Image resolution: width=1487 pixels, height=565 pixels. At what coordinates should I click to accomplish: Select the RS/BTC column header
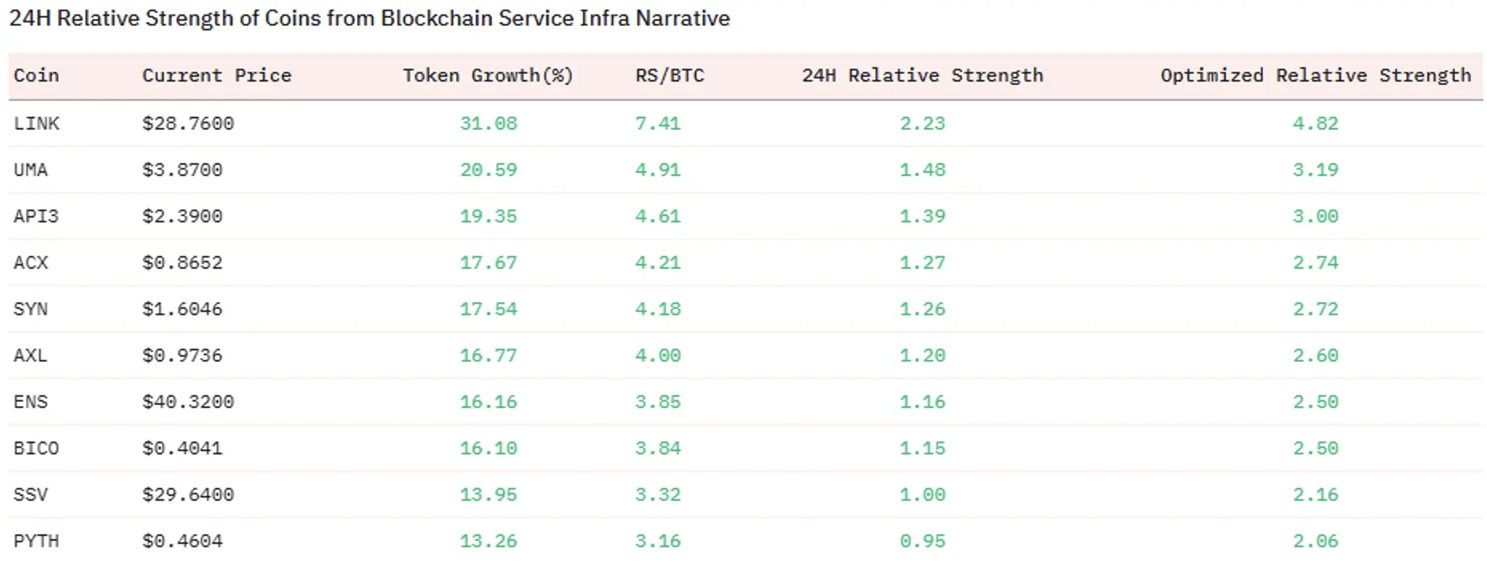[x=669, y=76]
